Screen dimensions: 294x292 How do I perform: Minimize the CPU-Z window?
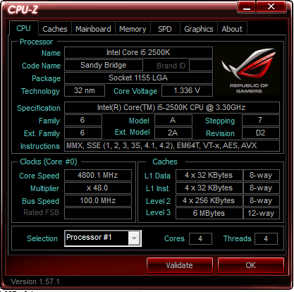[x=247, y=6]
